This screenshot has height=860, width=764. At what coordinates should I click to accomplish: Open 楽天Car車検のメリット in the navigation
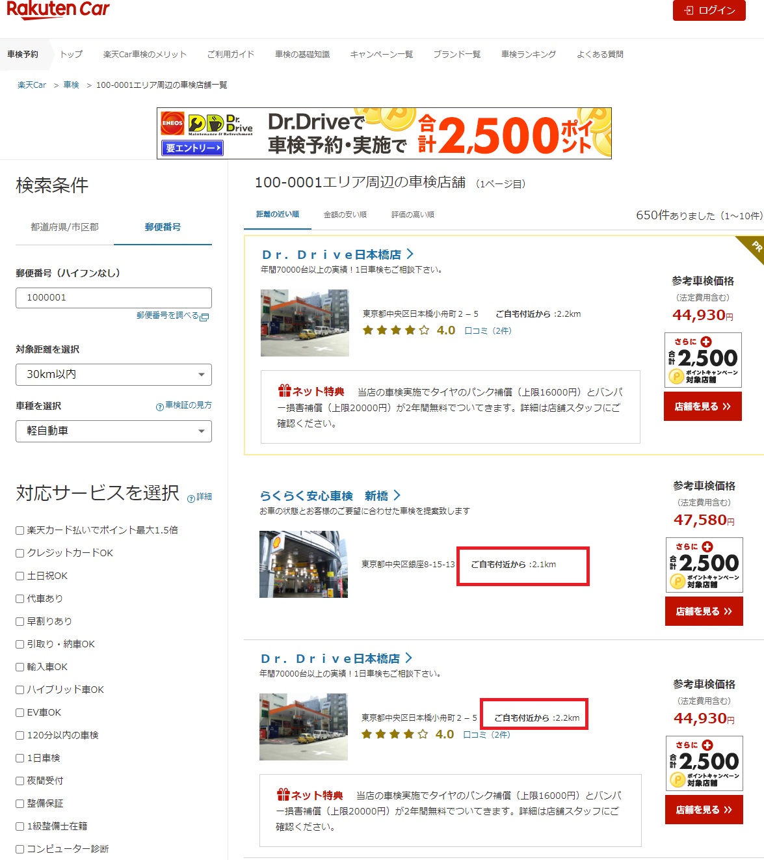144,55
